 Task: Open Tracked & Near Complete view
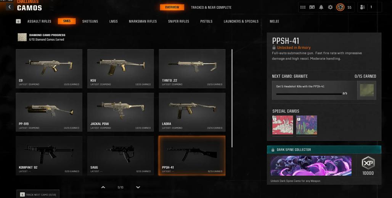tap(211, 8)
